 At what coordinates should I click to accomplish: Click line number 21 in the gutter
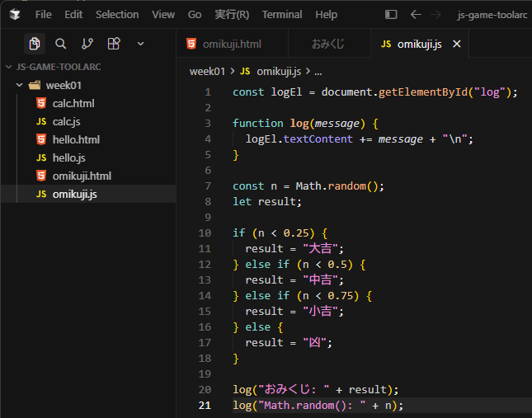(205, 405)
